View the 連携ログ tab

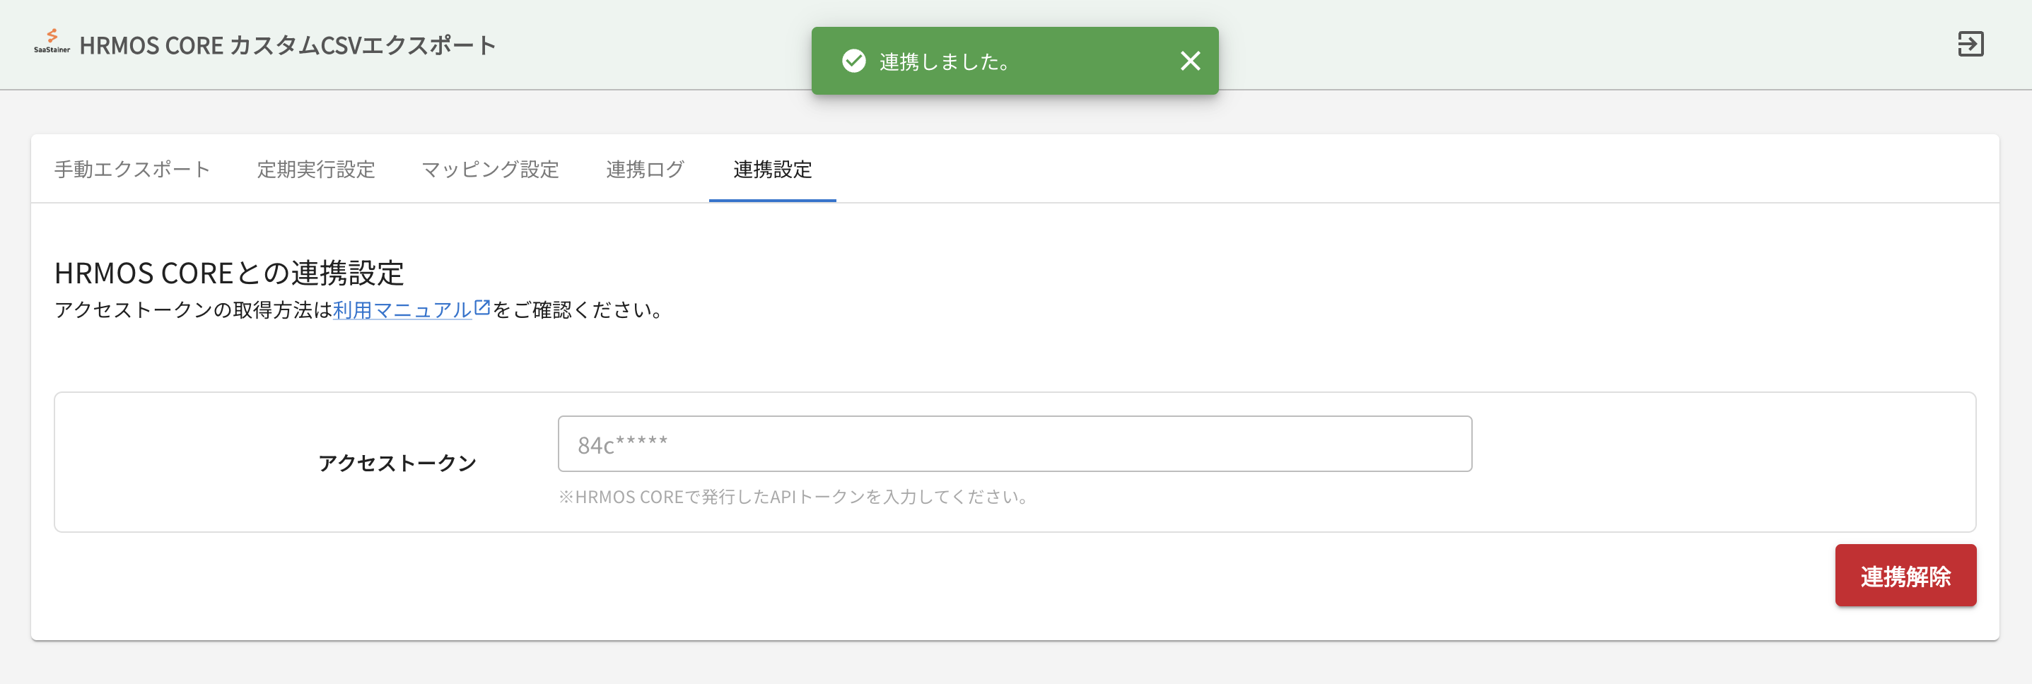(643, 169)
